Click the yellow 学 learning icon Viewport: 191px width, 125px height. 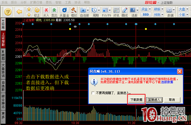[x=8, y=12]
